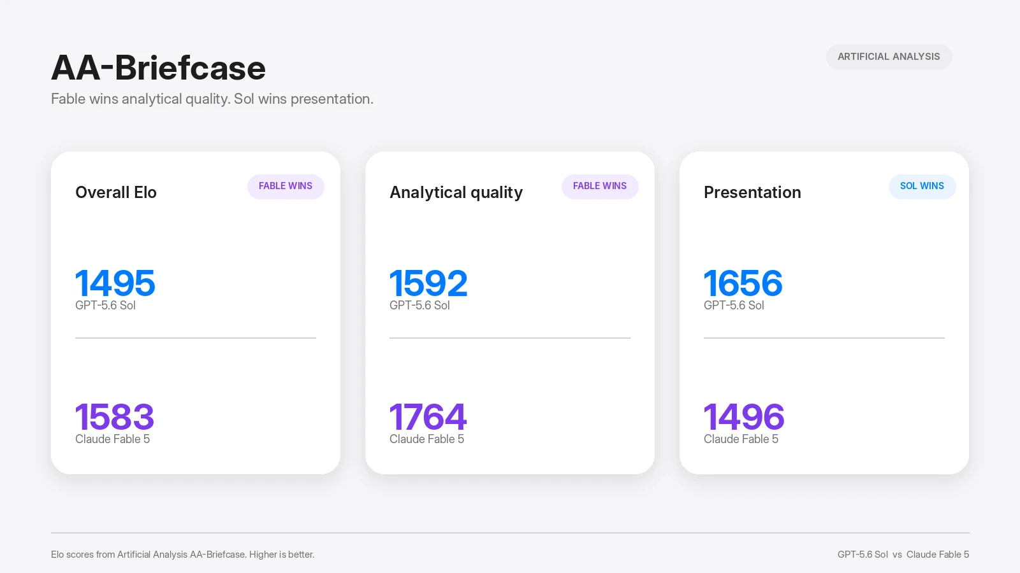The width and height of the screenshot is (1020, 573).
Task: Select the 1583 Claude Fable 5 score
Action: (115, 417)
